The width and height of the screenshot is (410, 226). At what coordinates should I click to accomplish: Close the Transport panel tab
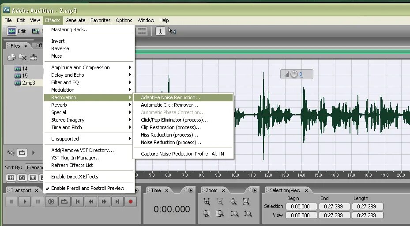click(37, 190)
